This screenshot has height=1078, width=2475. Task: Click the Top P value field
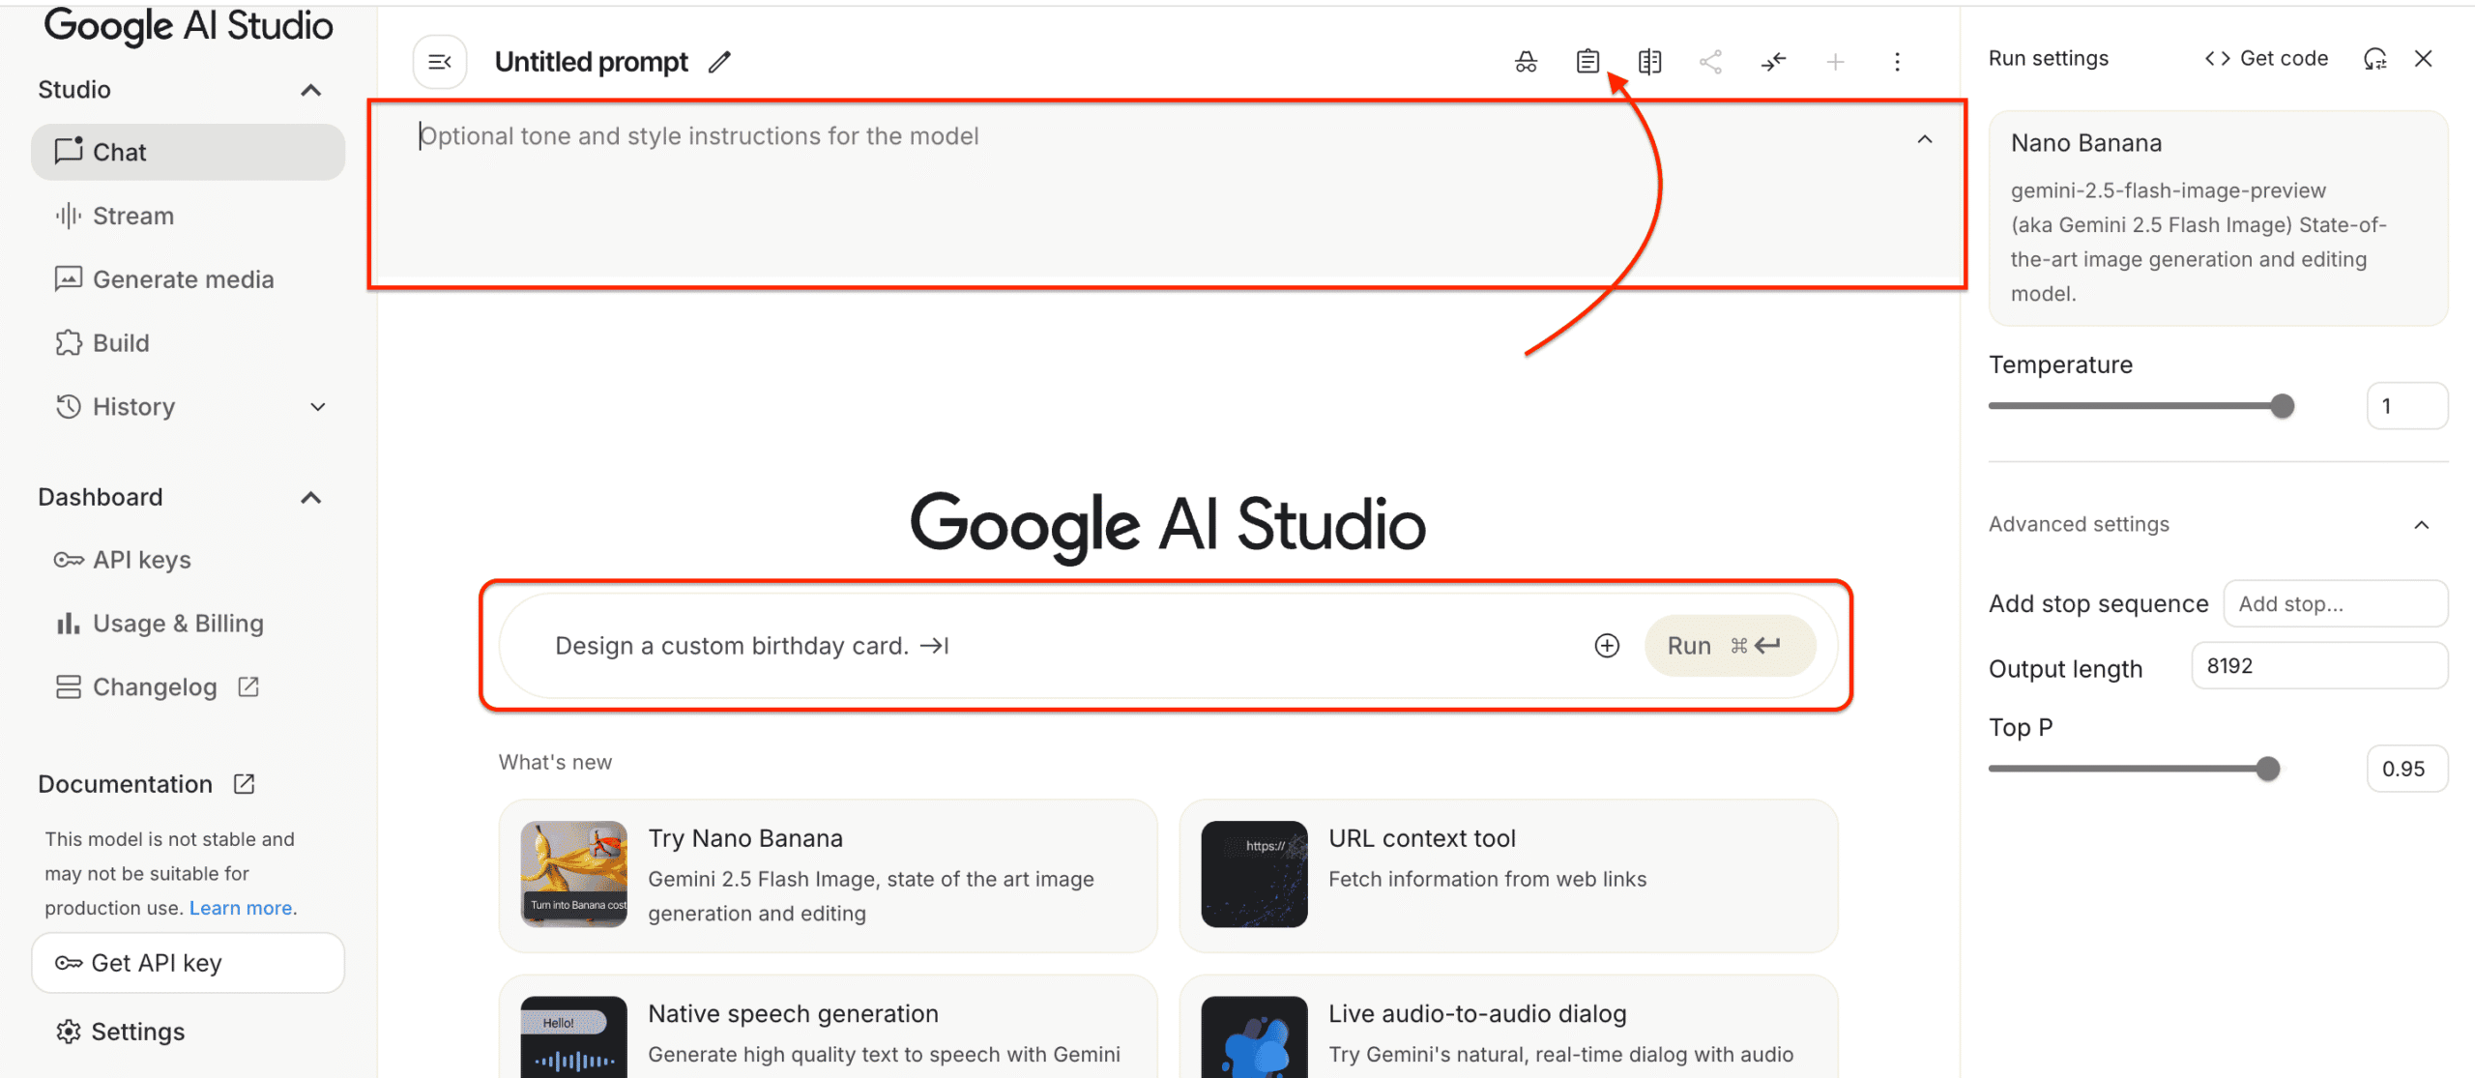[2406, 769]
